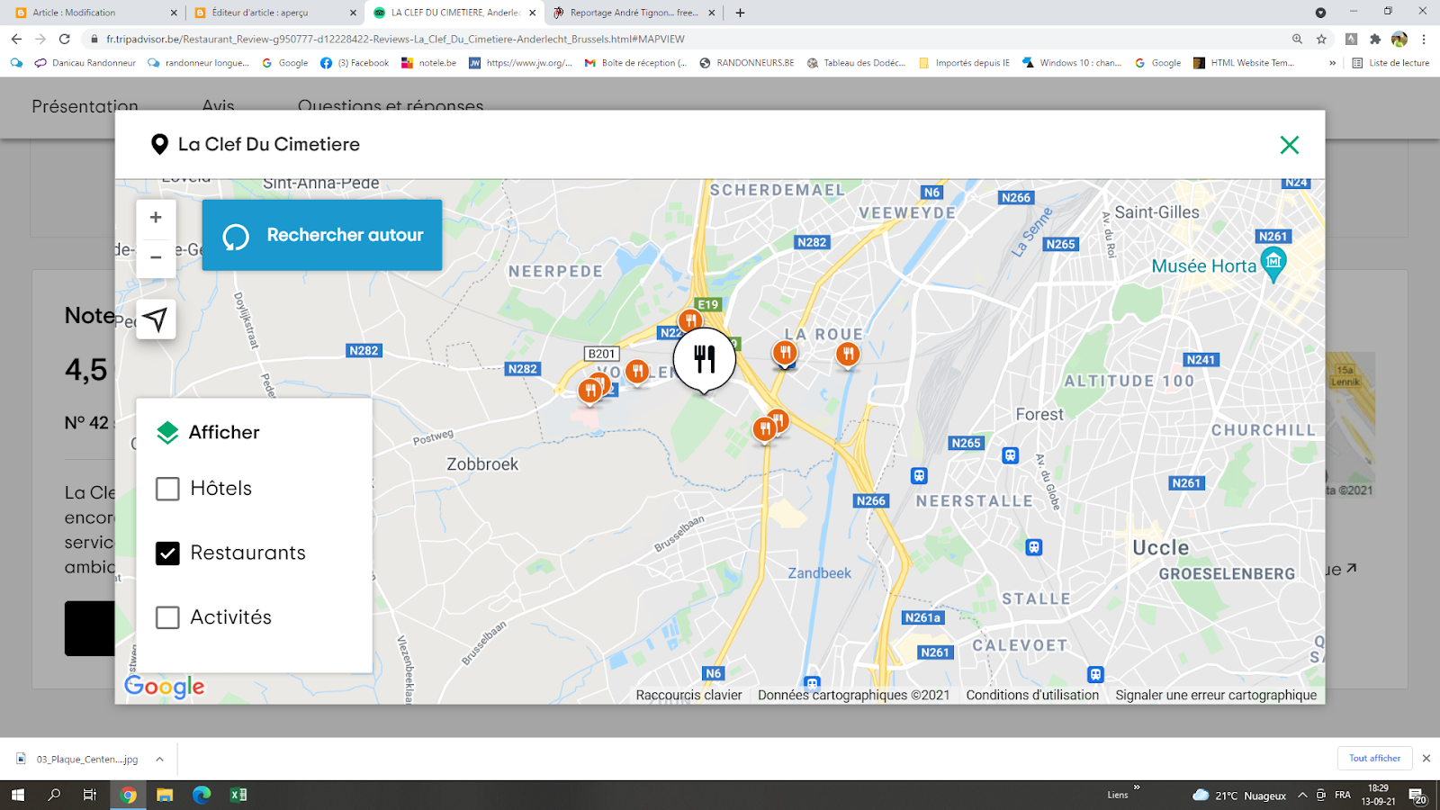1440x810 pixels.
Task: Open File Explorer from taskbar
Action: click(x=165, y=795)
